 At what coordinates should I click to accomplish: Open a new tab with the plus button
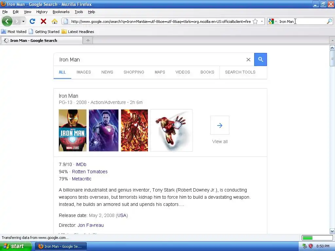88,40
